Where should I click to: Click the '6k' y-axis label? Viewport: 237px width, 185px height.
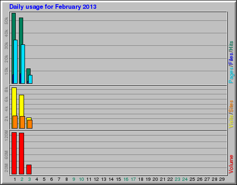[6, 99]
